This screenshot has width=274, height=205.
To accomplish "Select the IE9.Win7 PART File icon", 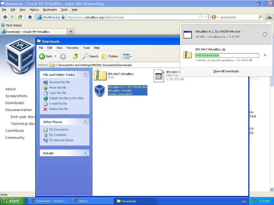I will (159, 76).
